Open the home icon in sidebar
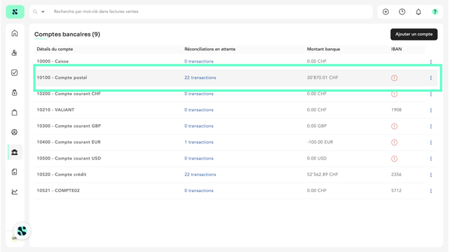This screenshot has height=252, width=449. tap(14, 33)
